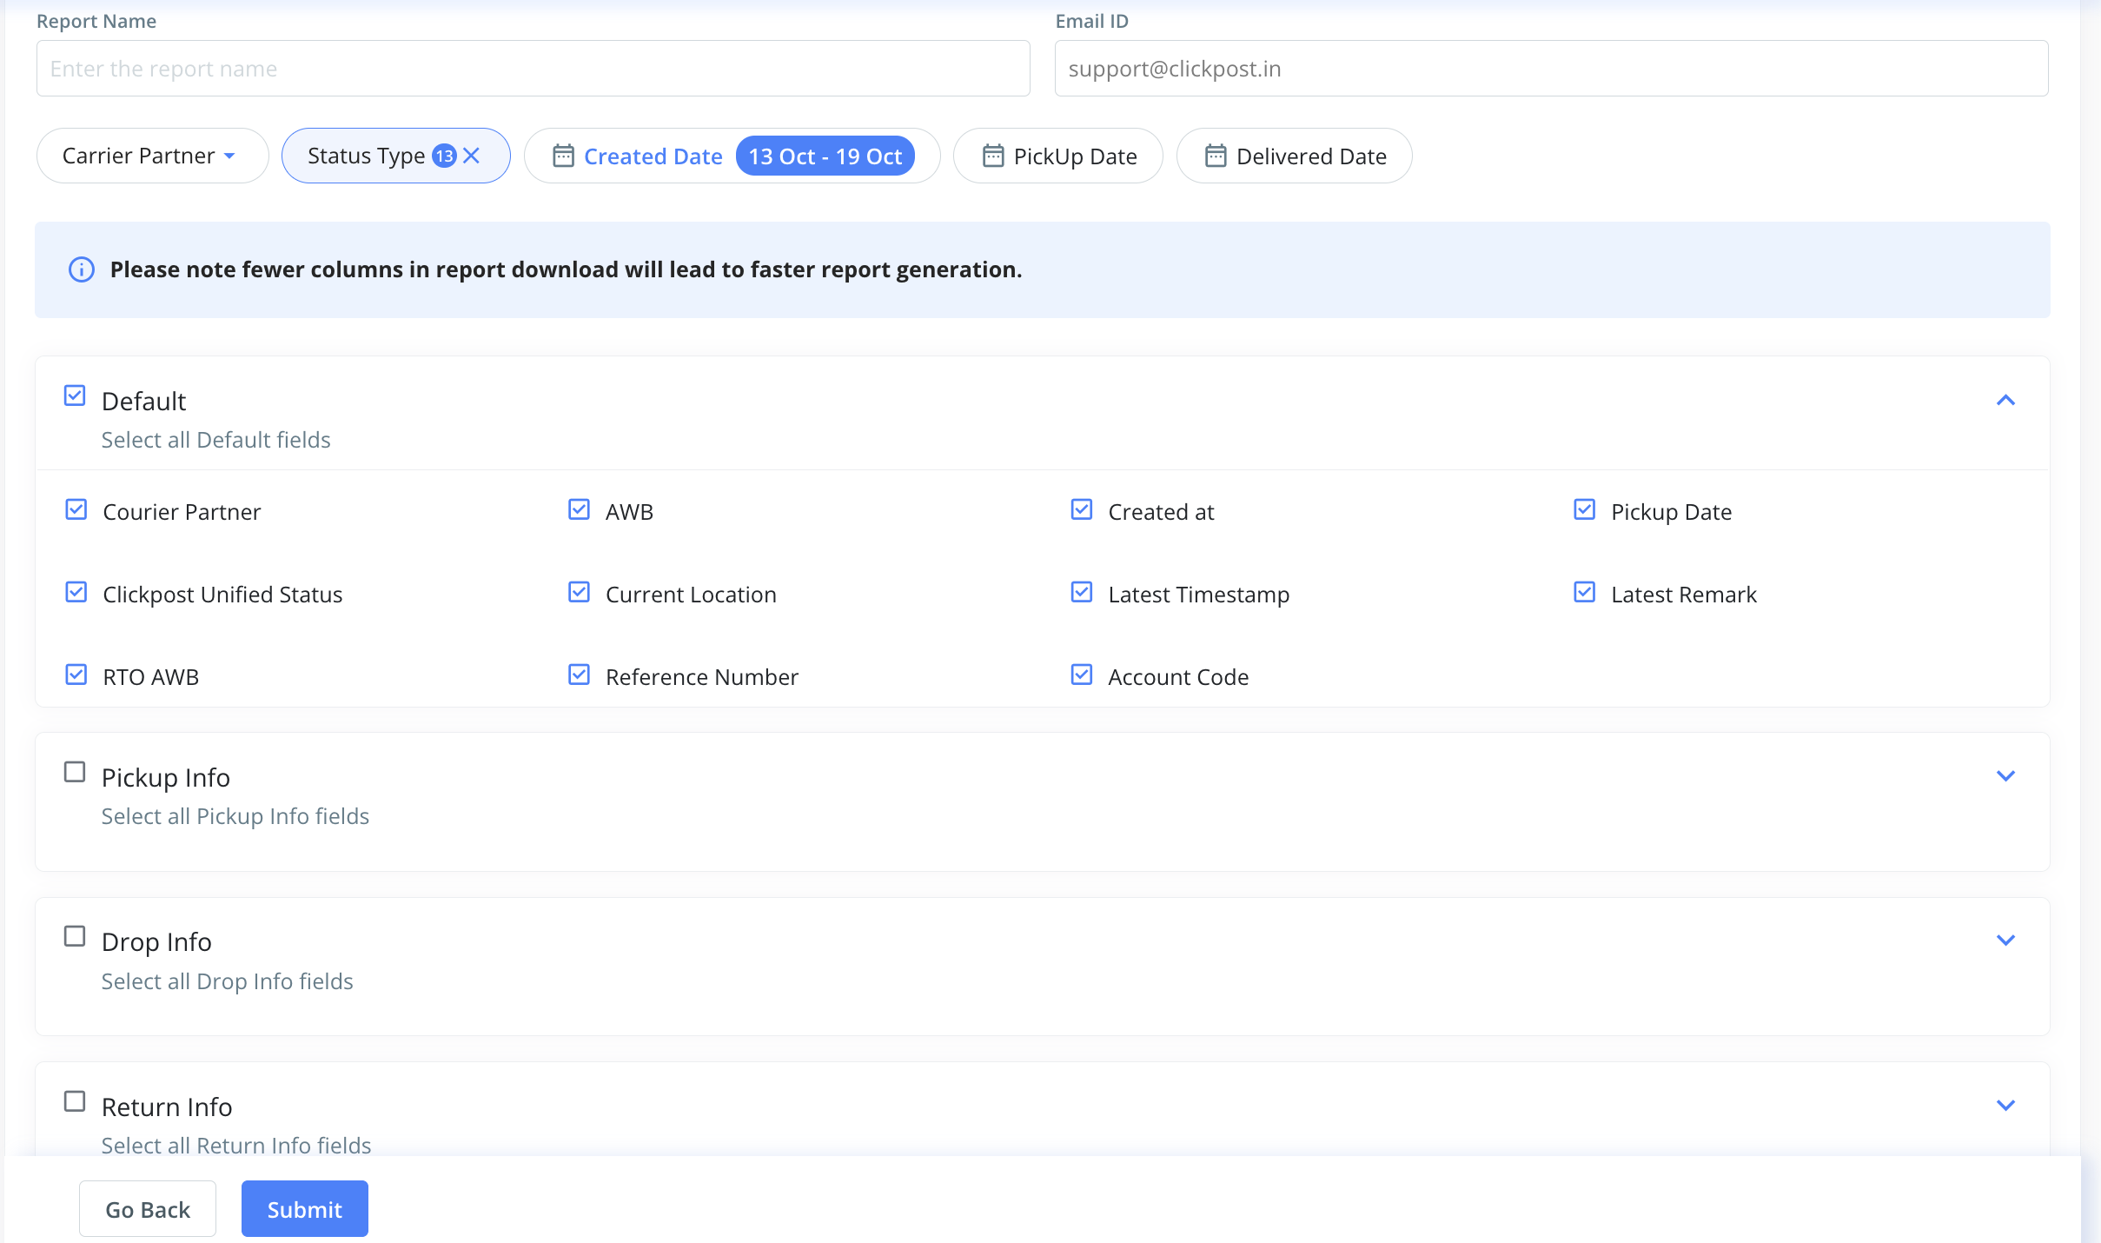Click the Report Name input field
The width and height of the screenshot is (2101, 1243).
click(533, 68)
